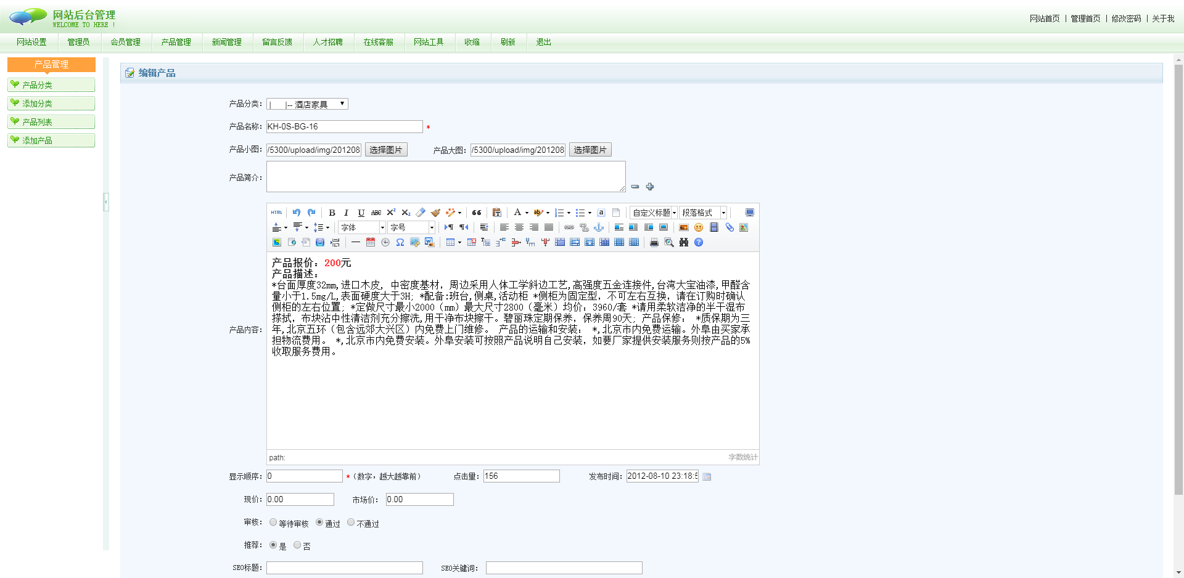Open the 网站设置 menu
1184x578 pixels.
point(31,42)
